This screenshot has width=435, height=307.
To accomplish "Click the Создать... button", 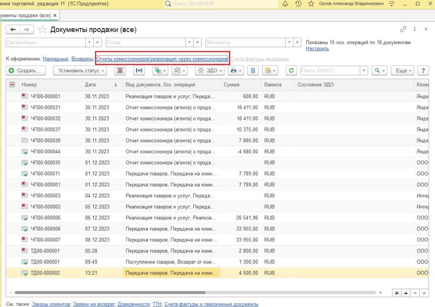I will 25,71.
